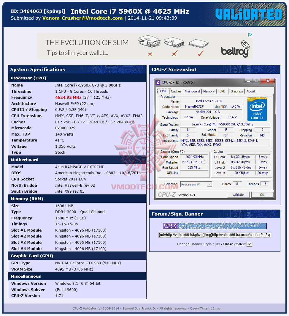Click the Code Name field Haswell-E/EP
The image size is (289, 316).
pos(196,106)
